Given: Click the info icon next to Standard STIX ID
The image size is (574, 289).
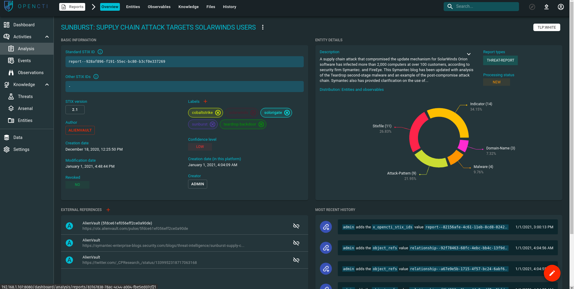Looking at the screenshot, I should (x=100, y=52).
